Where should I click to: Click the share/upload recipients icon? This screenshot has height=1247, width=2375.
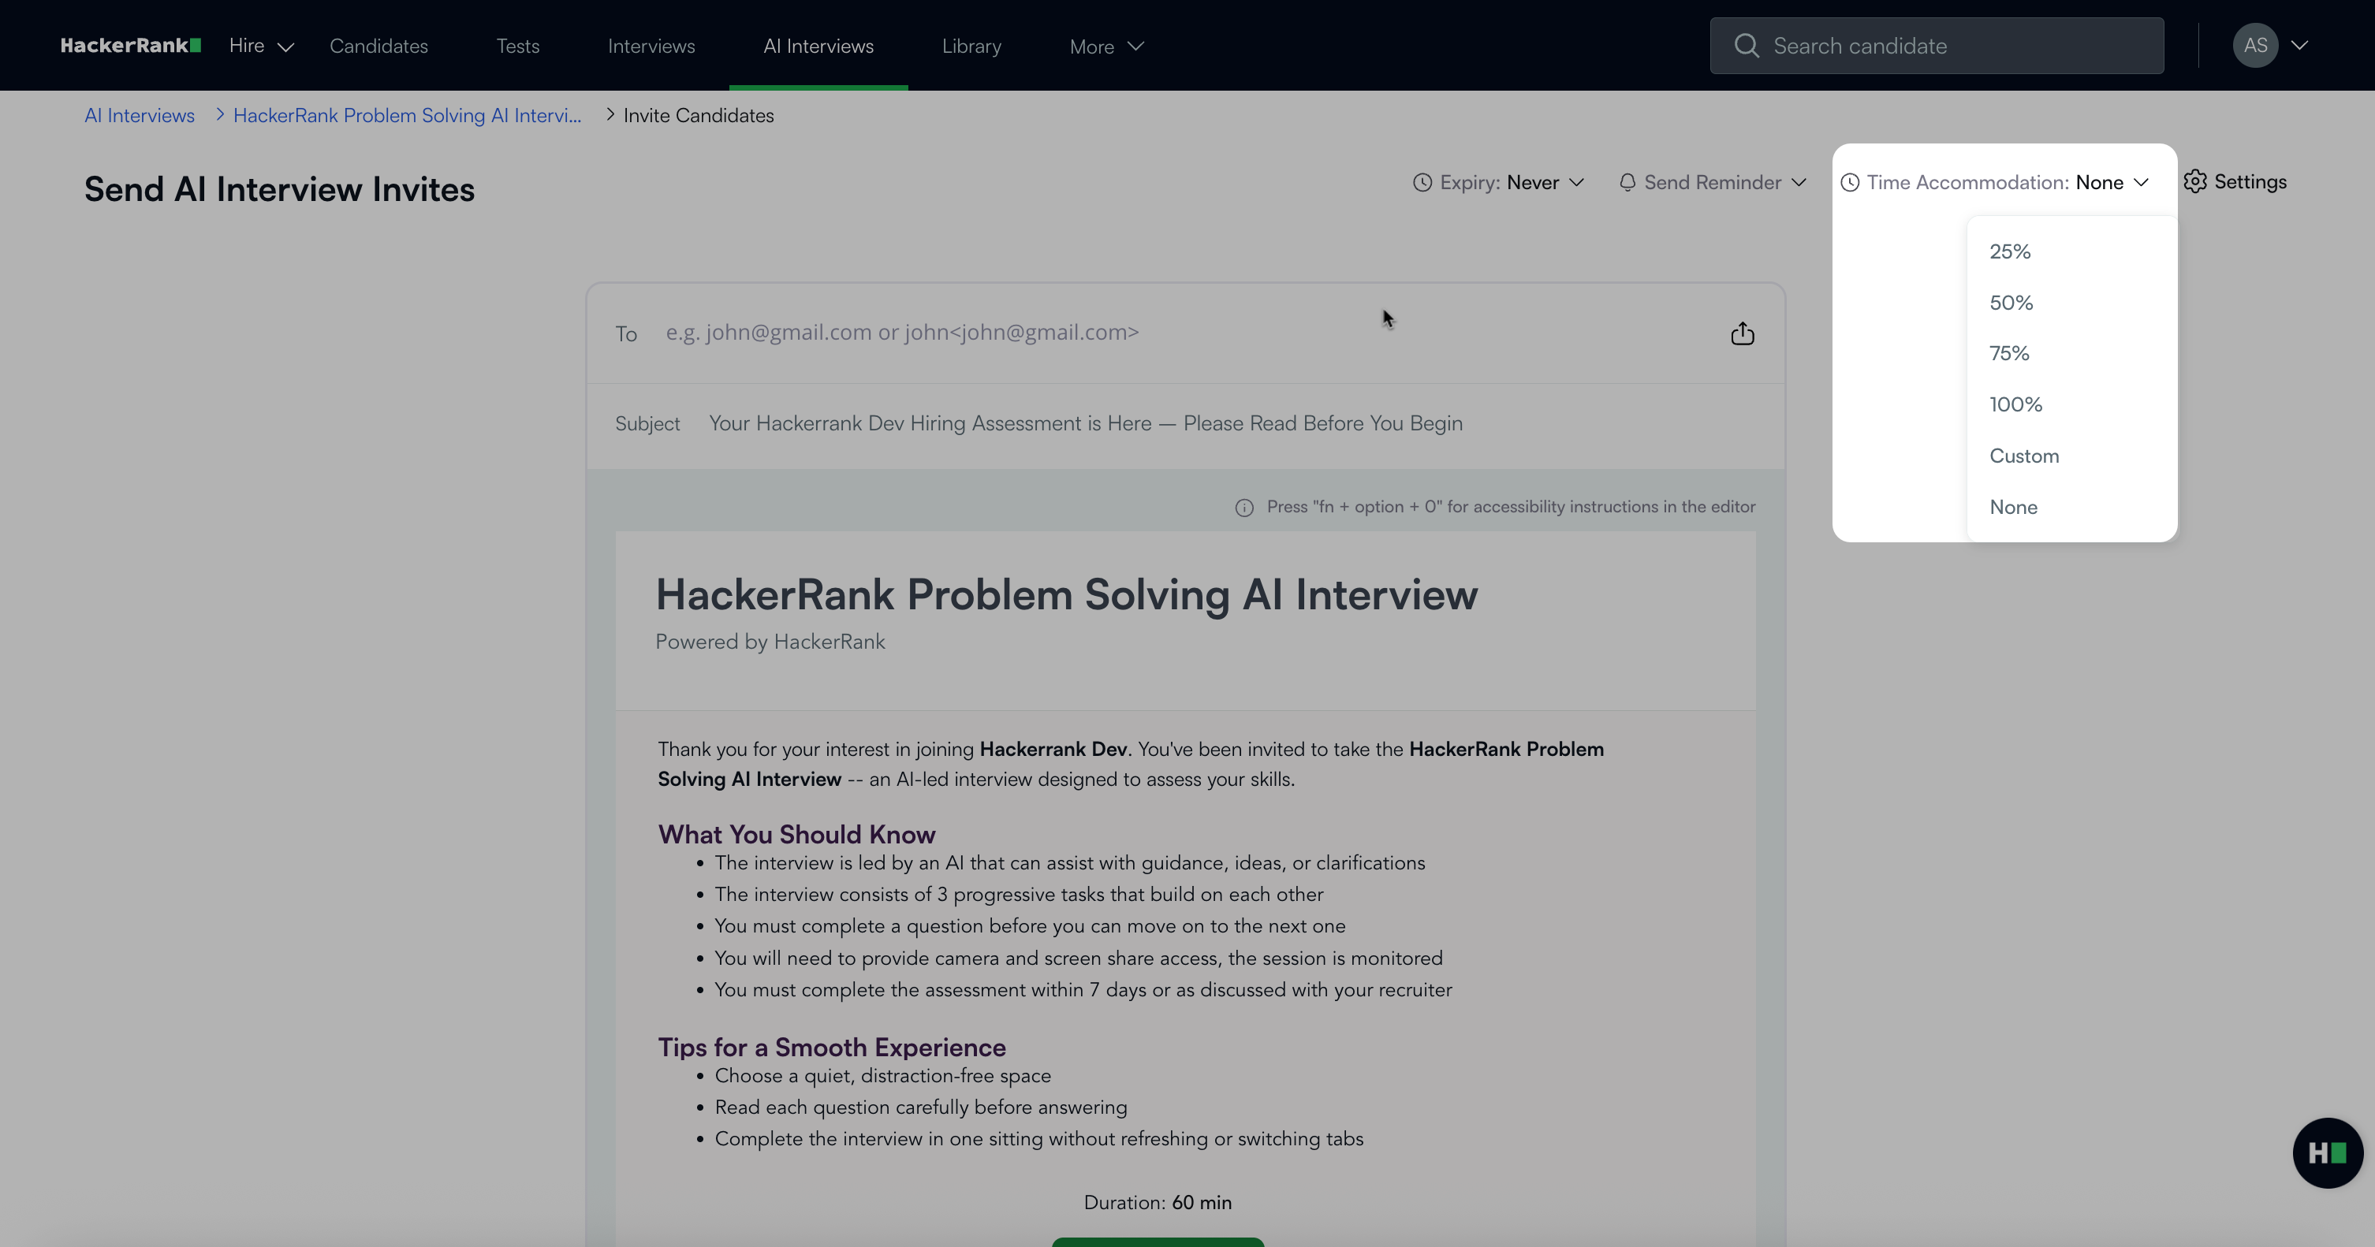tap(1742, 333)
